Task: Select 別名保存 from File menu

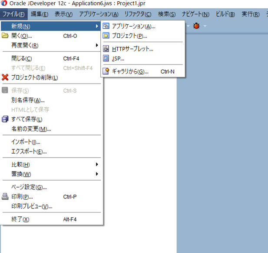Action: pos(28,100)
